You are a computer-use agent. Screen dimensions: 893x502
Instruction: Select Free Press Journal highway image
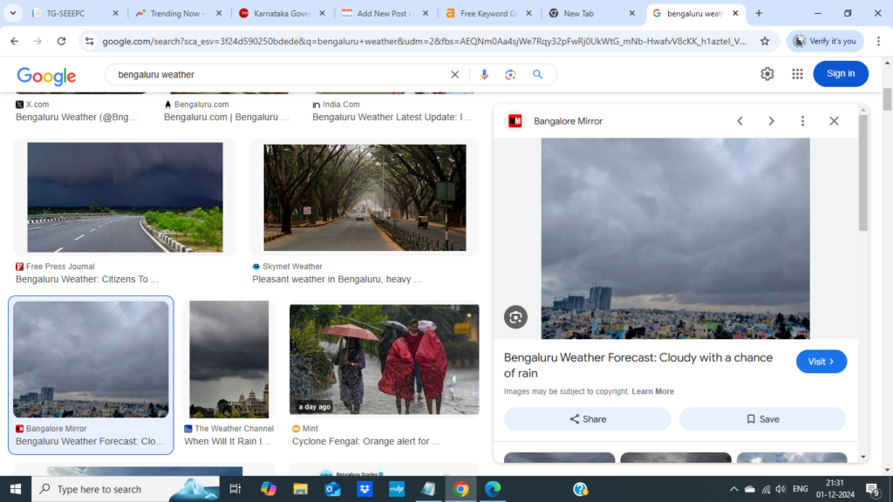click(125, 197)
